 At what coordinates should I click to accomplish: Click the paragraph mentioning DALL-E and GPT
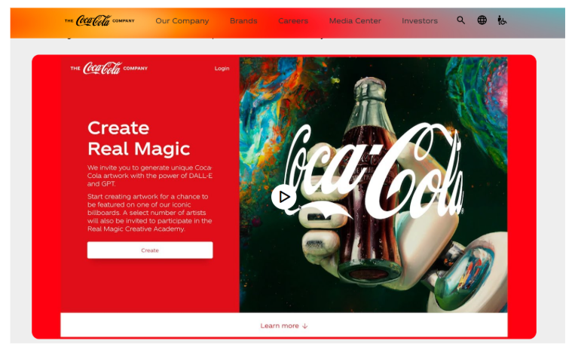150,176
